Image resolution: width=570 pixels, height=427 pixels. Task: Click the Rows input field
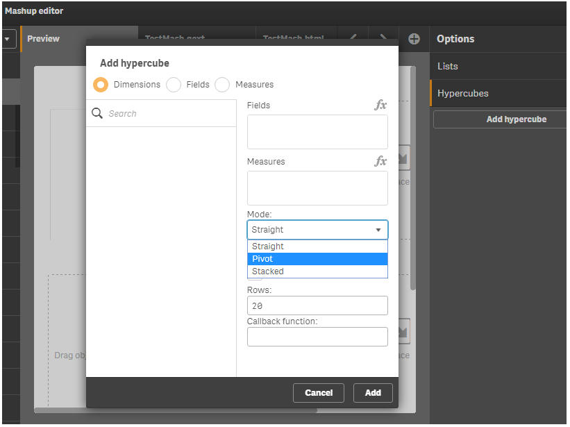(x=317, y=305)
